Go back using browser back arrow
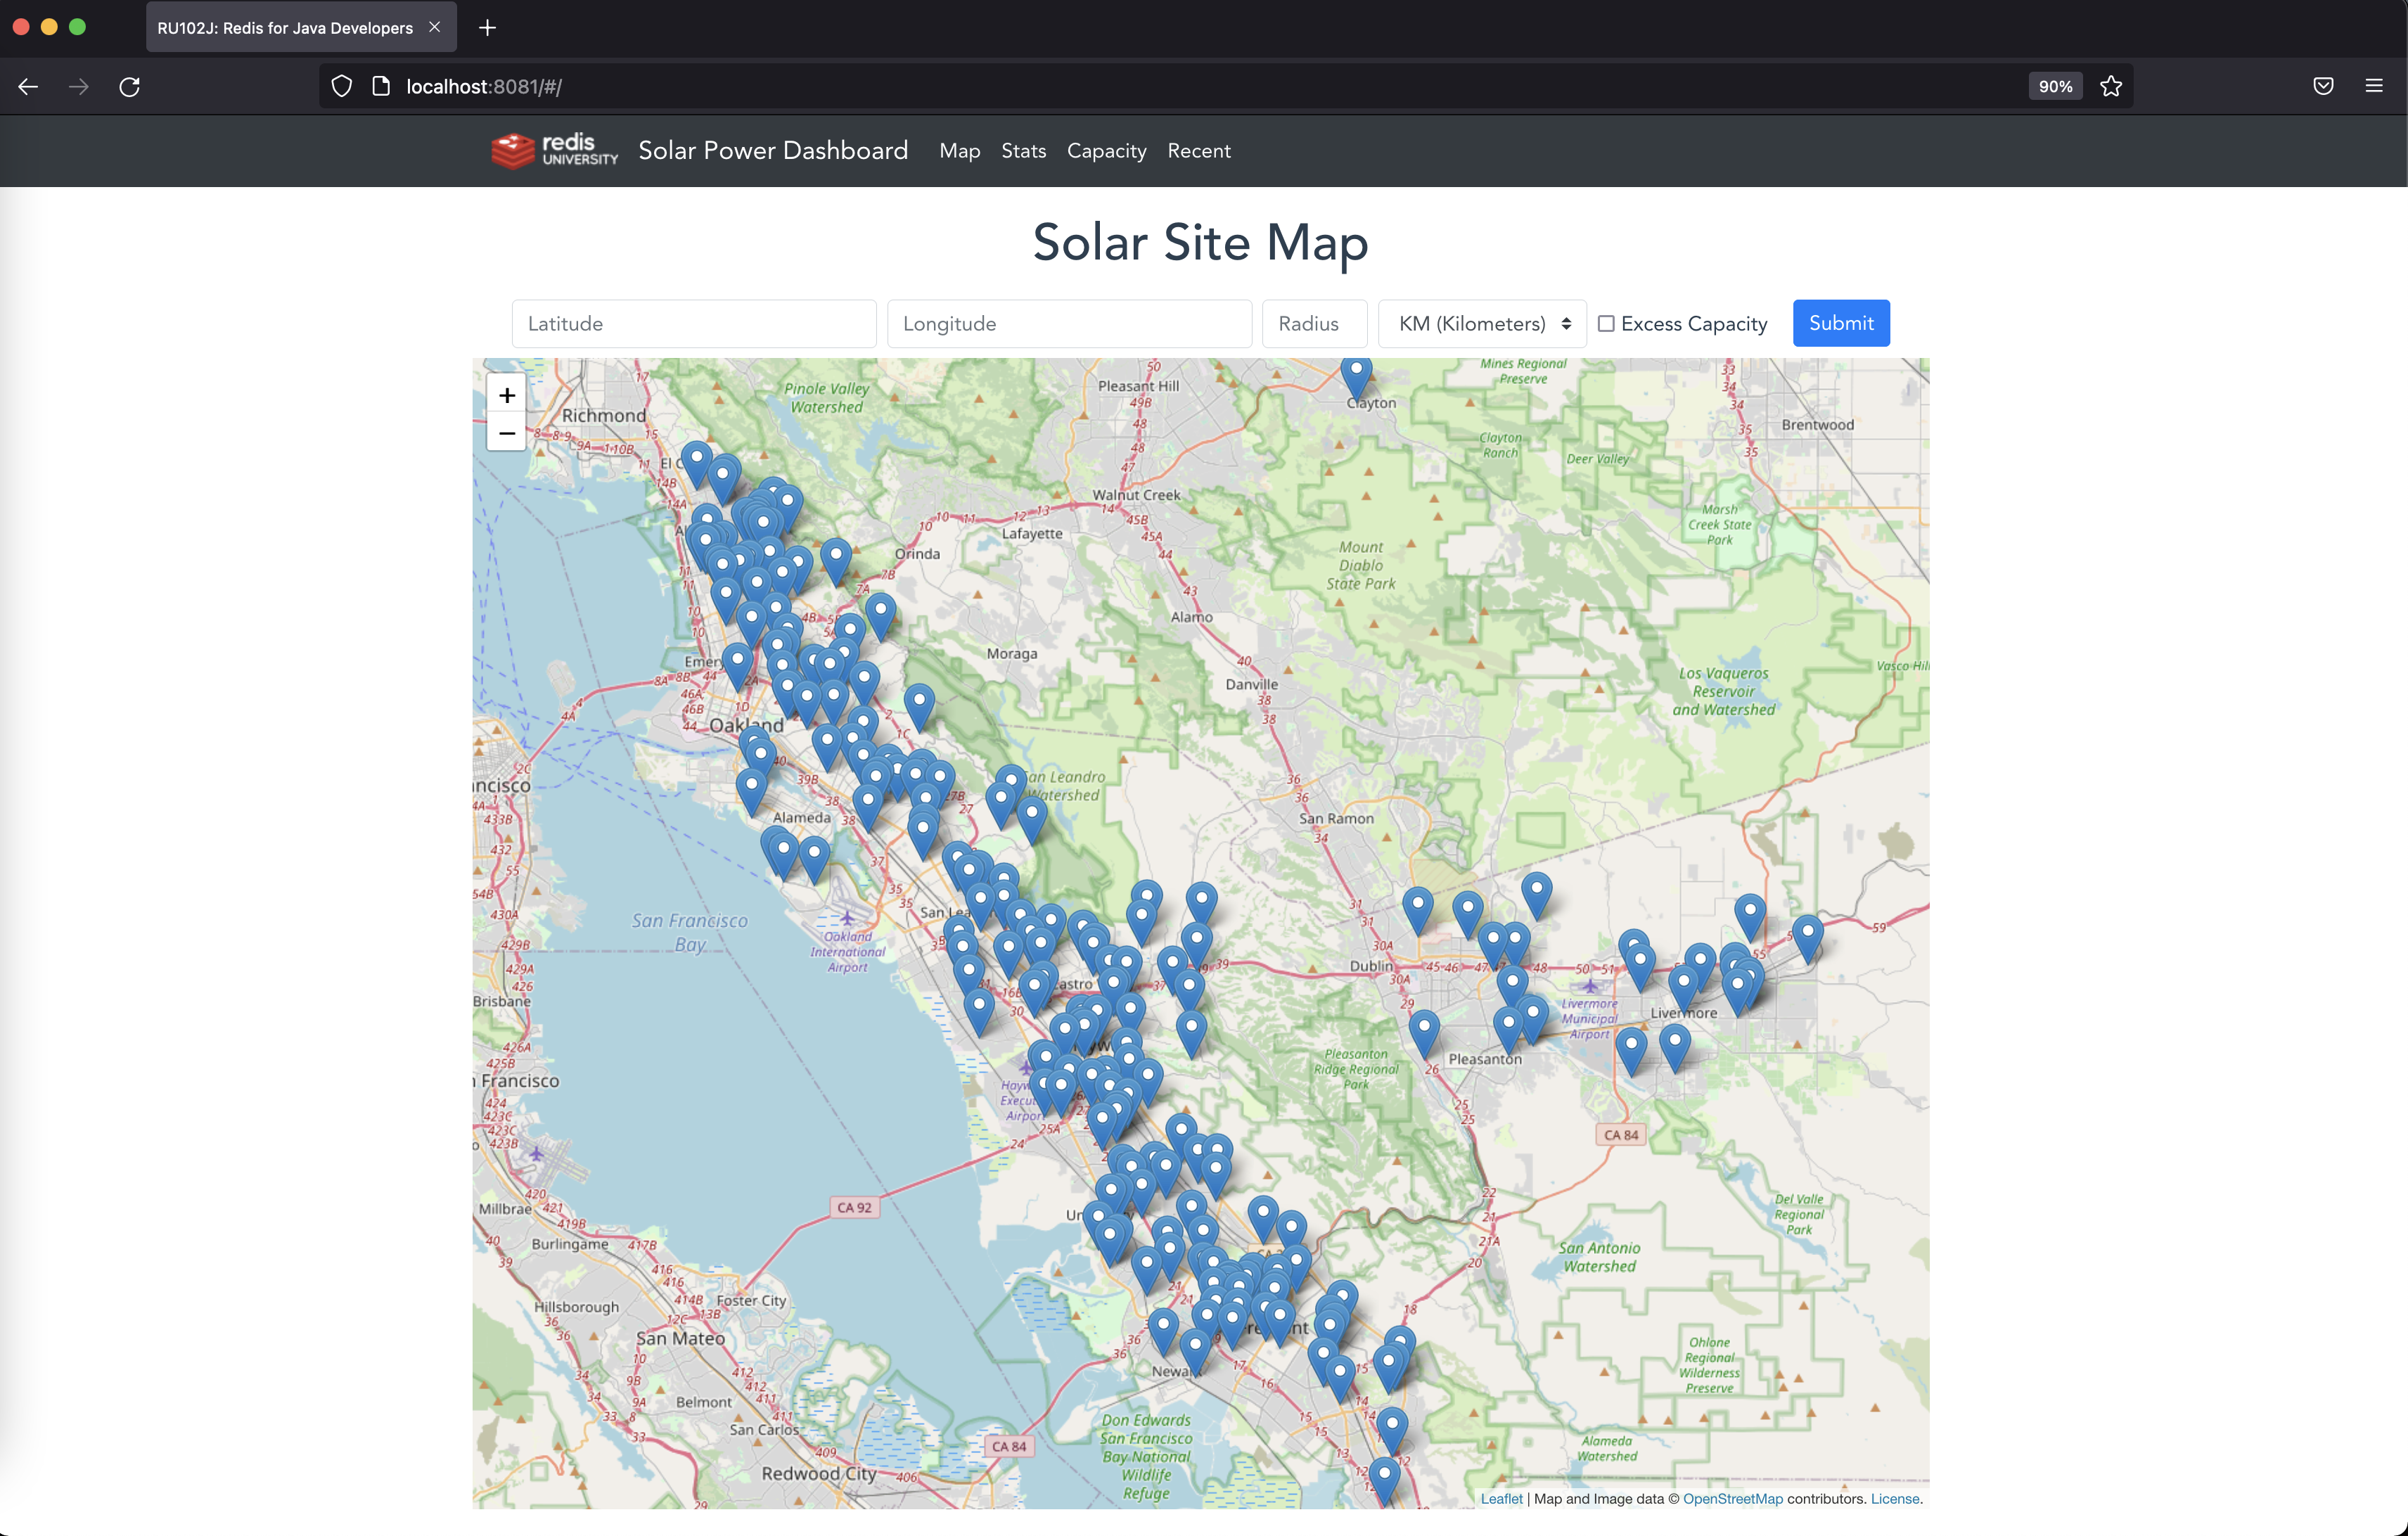This screenshot has width=2408, height=1536. point(28,87)
